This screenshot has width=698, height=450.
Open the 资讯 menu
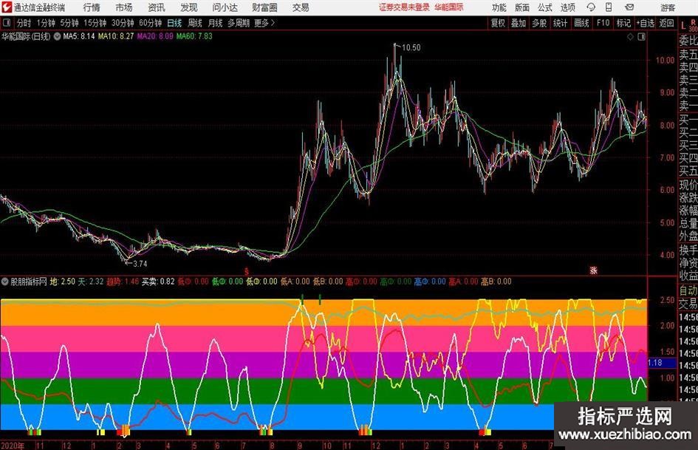coord(157,7)
